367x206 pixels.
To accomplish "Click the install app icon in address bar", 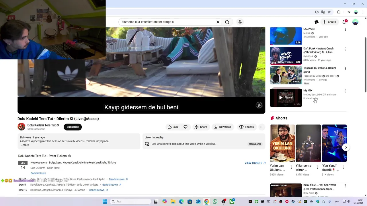I will [x=317, y=12].
